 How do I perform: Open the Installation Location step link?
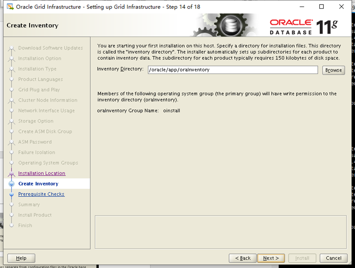coord(42,173)
